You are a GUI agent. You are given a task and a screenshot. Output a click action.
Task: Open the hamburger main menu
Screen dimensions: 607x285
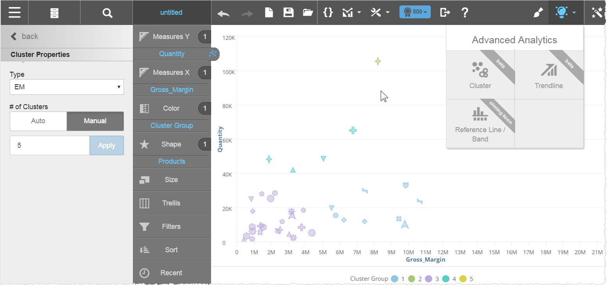click(x=14, y=12)
